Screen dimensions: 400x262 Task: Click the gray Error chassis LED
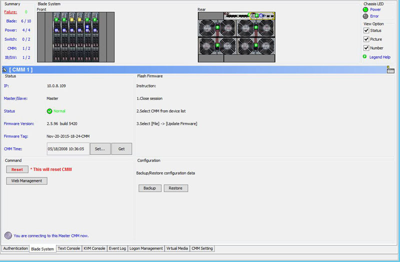pos(365,16)
